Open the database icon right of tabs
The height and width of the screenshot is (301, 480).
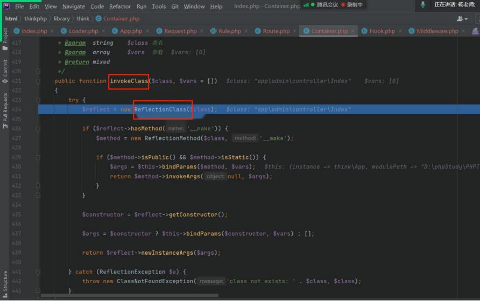point(475,31)
